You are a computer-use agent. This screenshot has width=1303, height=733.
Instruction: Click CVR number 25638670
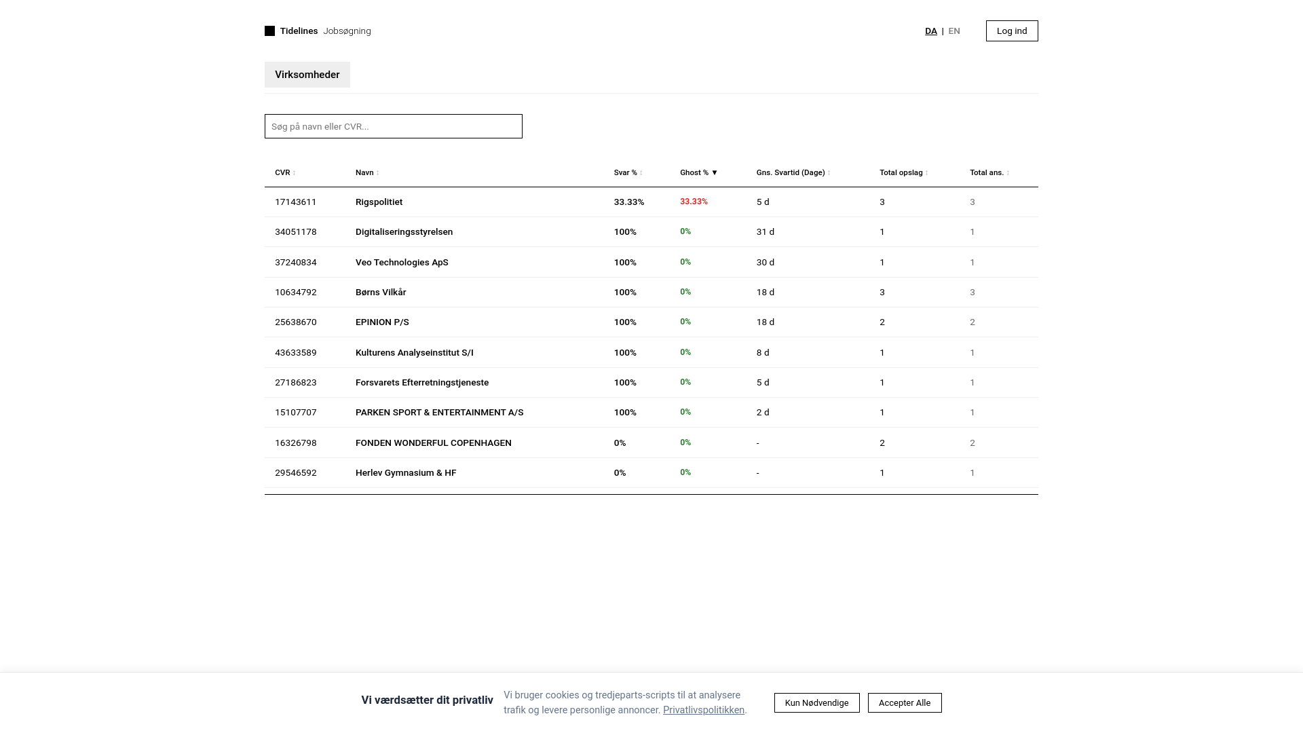[x=296, y=322]
